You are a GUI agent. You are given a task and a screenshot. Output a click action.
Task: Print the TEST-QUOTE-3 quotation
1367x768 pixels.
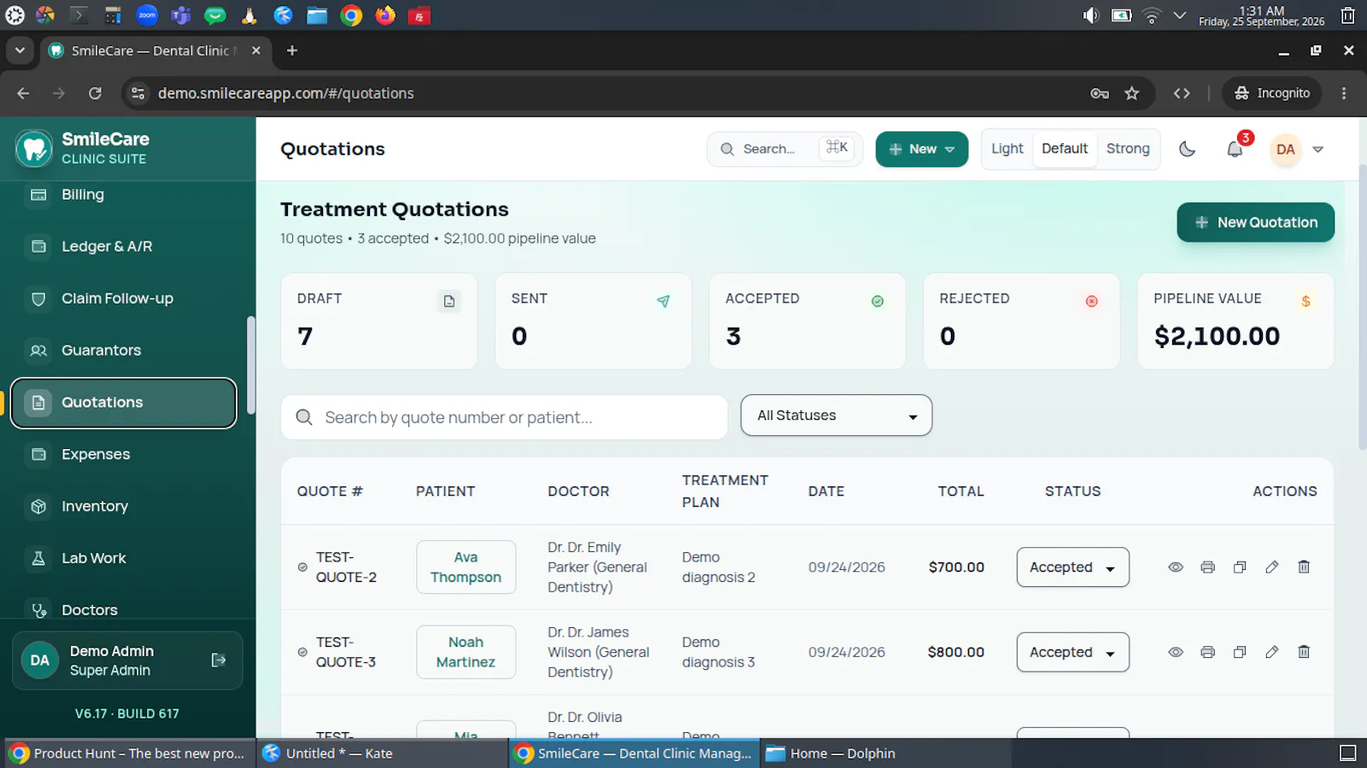click(x=1207, y=652)
